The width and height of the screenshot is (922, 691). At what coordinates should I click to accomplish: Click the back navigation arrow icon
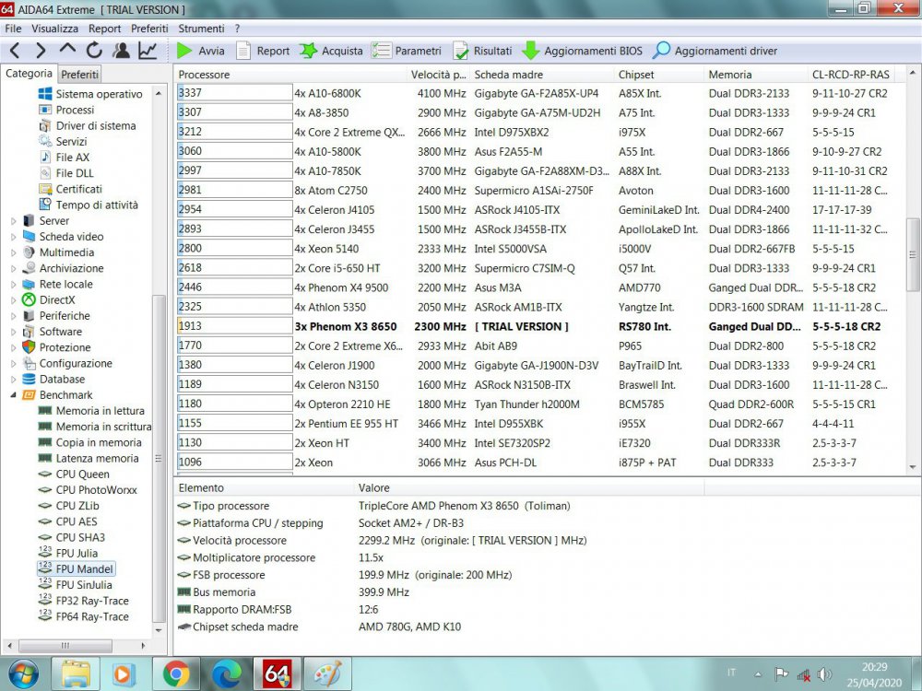point(16,51)
